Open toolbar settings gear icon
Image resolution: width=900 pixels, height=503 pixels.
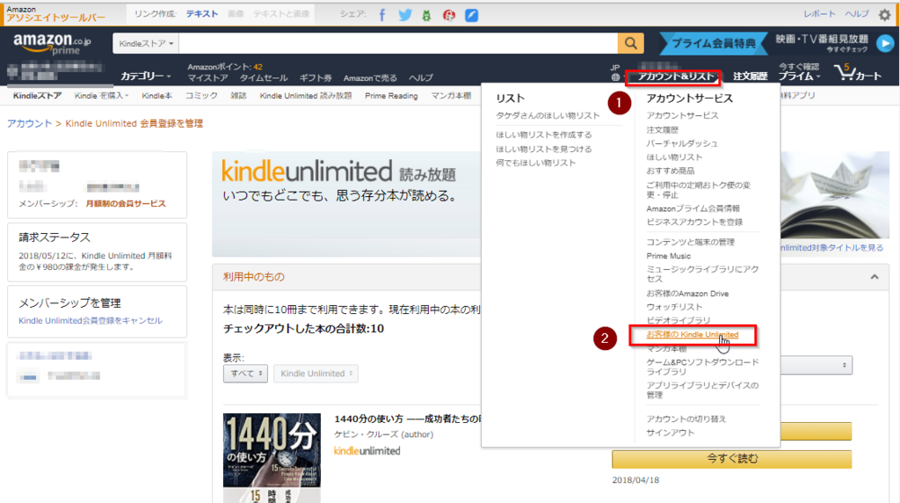coord(885,14)
